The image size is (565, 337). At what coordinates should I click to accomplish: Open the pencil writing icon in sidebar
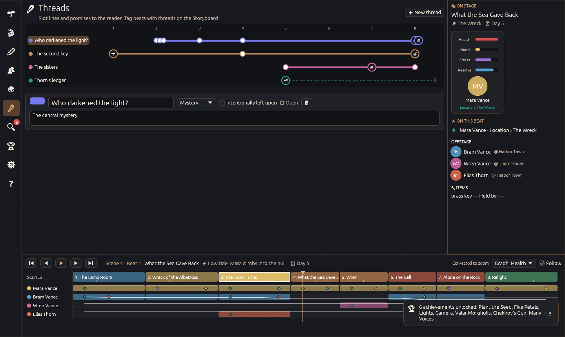[x=11, y=51]
